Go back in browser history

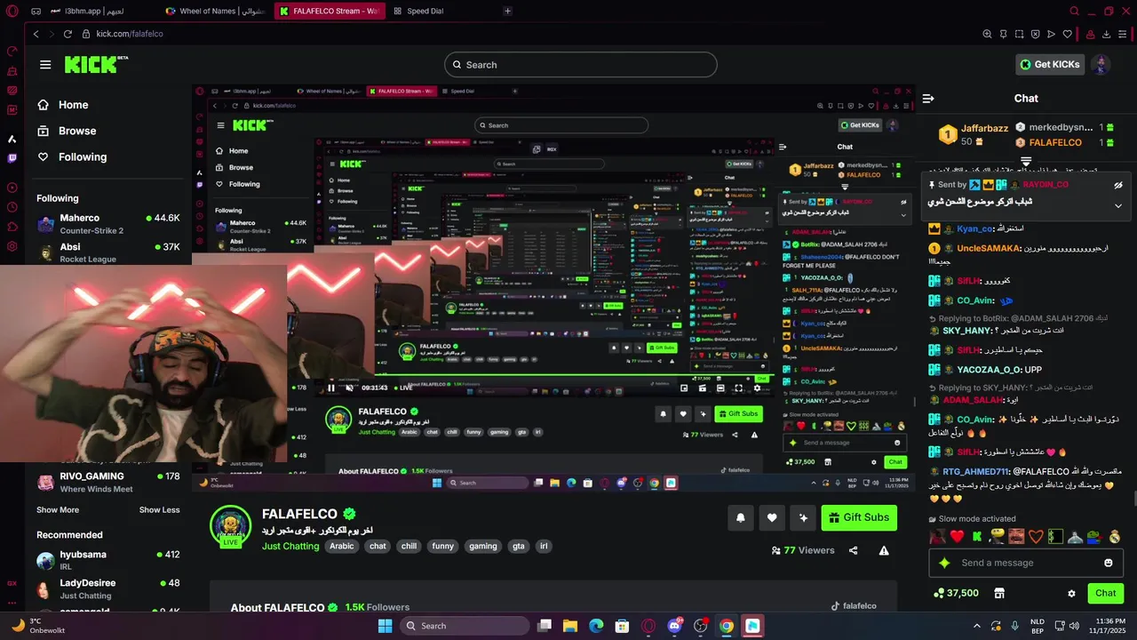point(36,34)
